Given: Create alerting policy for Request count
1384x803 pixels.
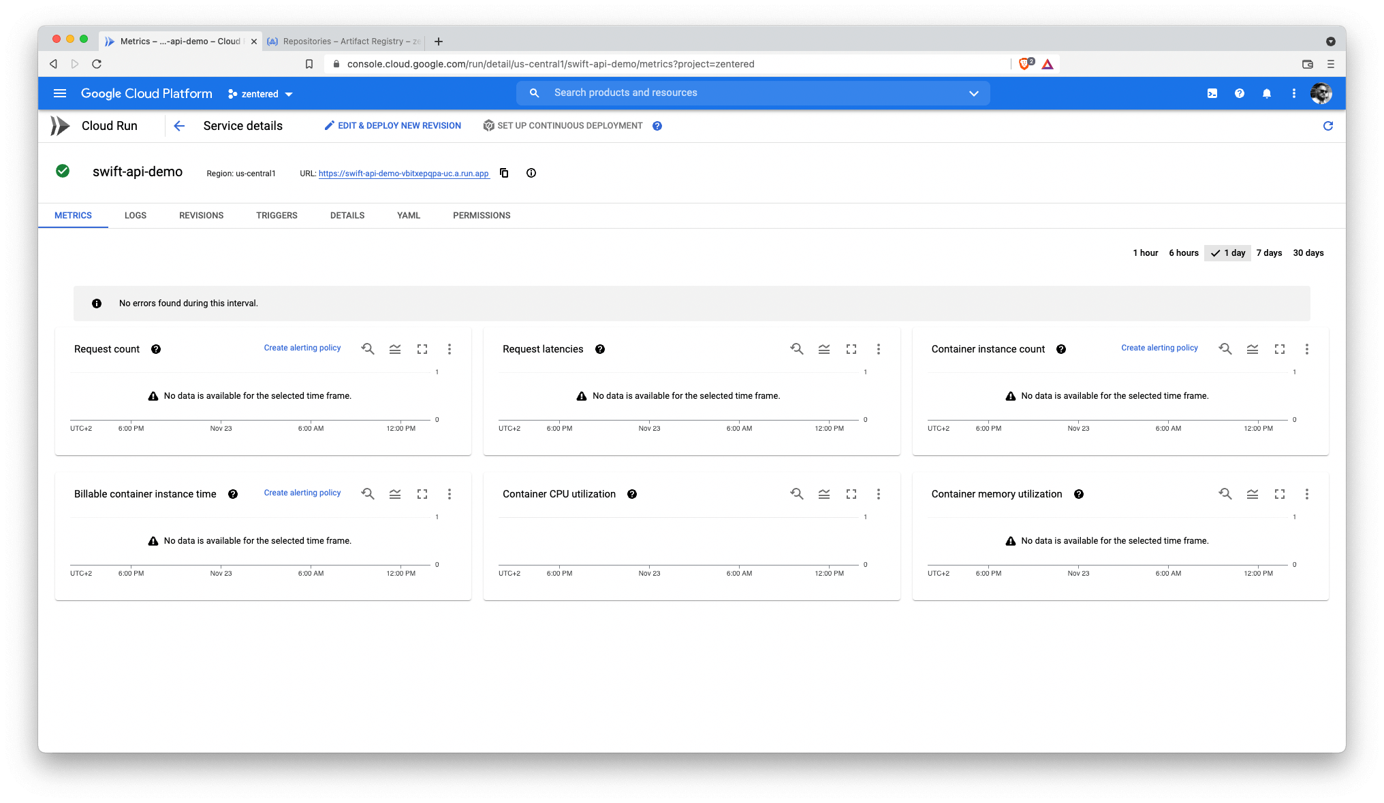Looking at the screenshot, I should click(302, 348).
